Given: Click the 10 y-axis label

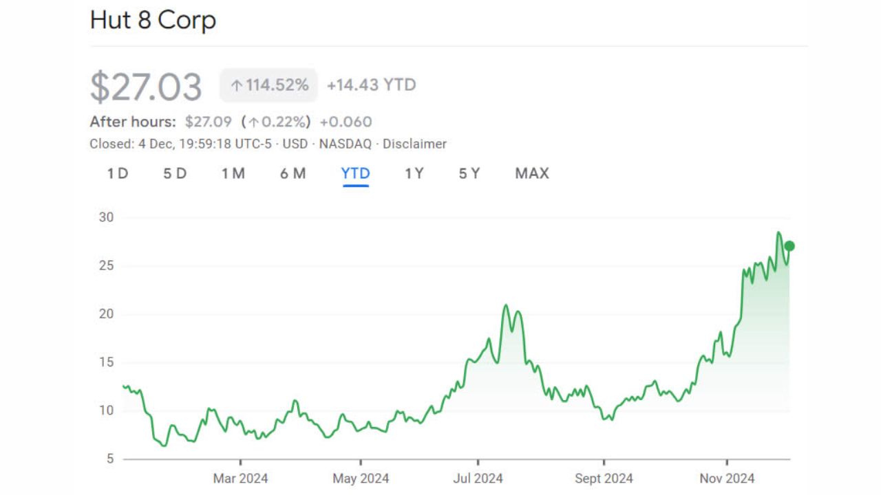Looking at the screenshot, I should (x=107, y=411).
